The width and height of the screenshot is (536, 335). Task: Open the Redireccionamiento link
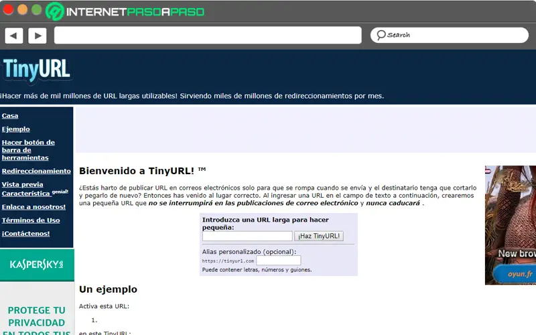[x=36, y=171]
